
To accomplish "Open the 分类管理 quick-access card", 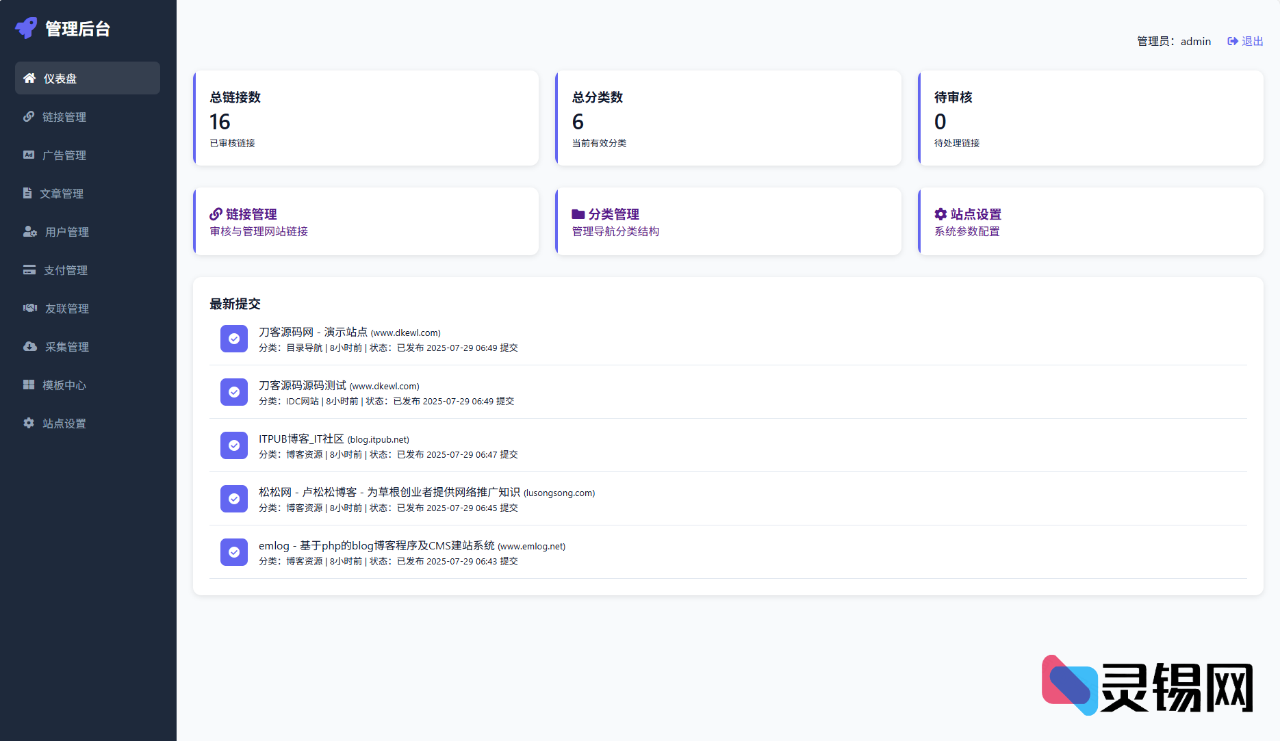I will pyautogui.click(x=728, y=222).
